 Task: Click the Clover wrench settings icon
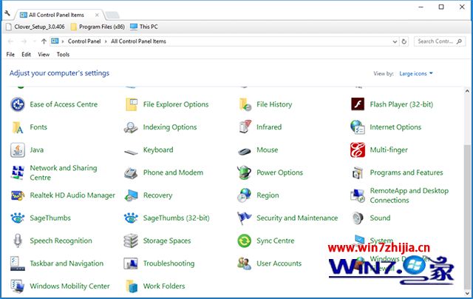click(7, 13)
